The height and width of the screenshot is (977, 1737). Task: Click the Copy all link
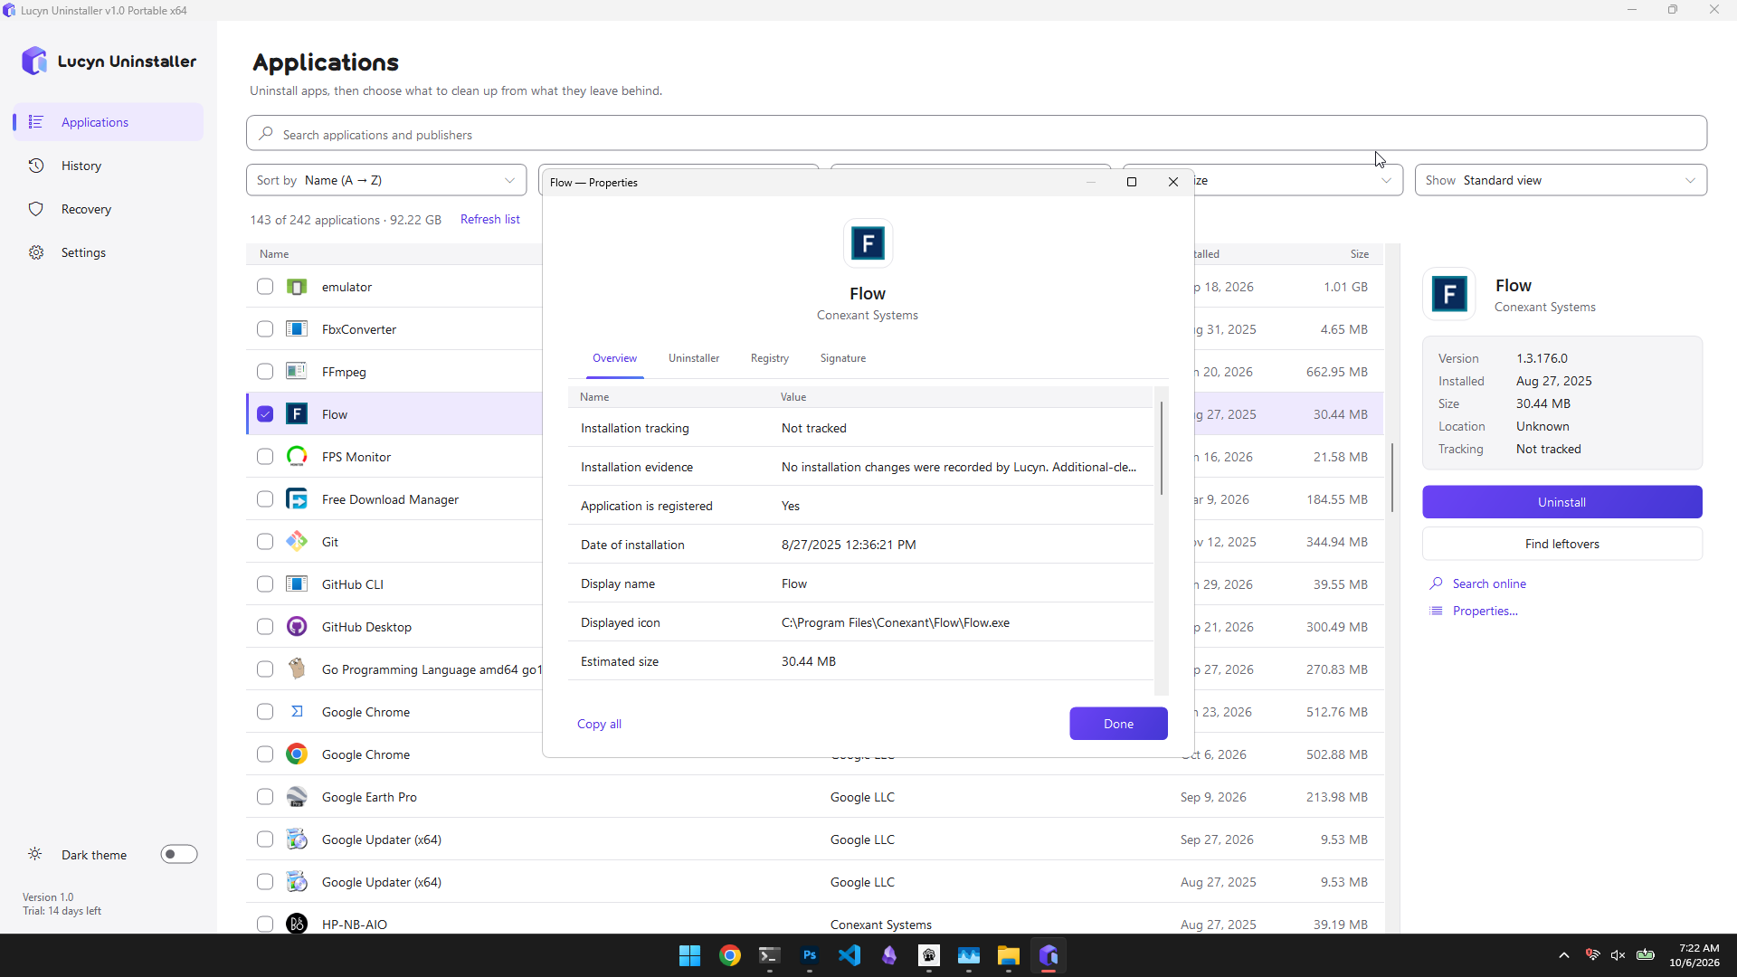(599, 724)
